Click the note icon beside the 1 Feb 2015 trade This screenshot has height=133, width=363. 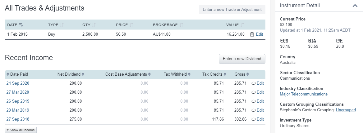point(252,34)
